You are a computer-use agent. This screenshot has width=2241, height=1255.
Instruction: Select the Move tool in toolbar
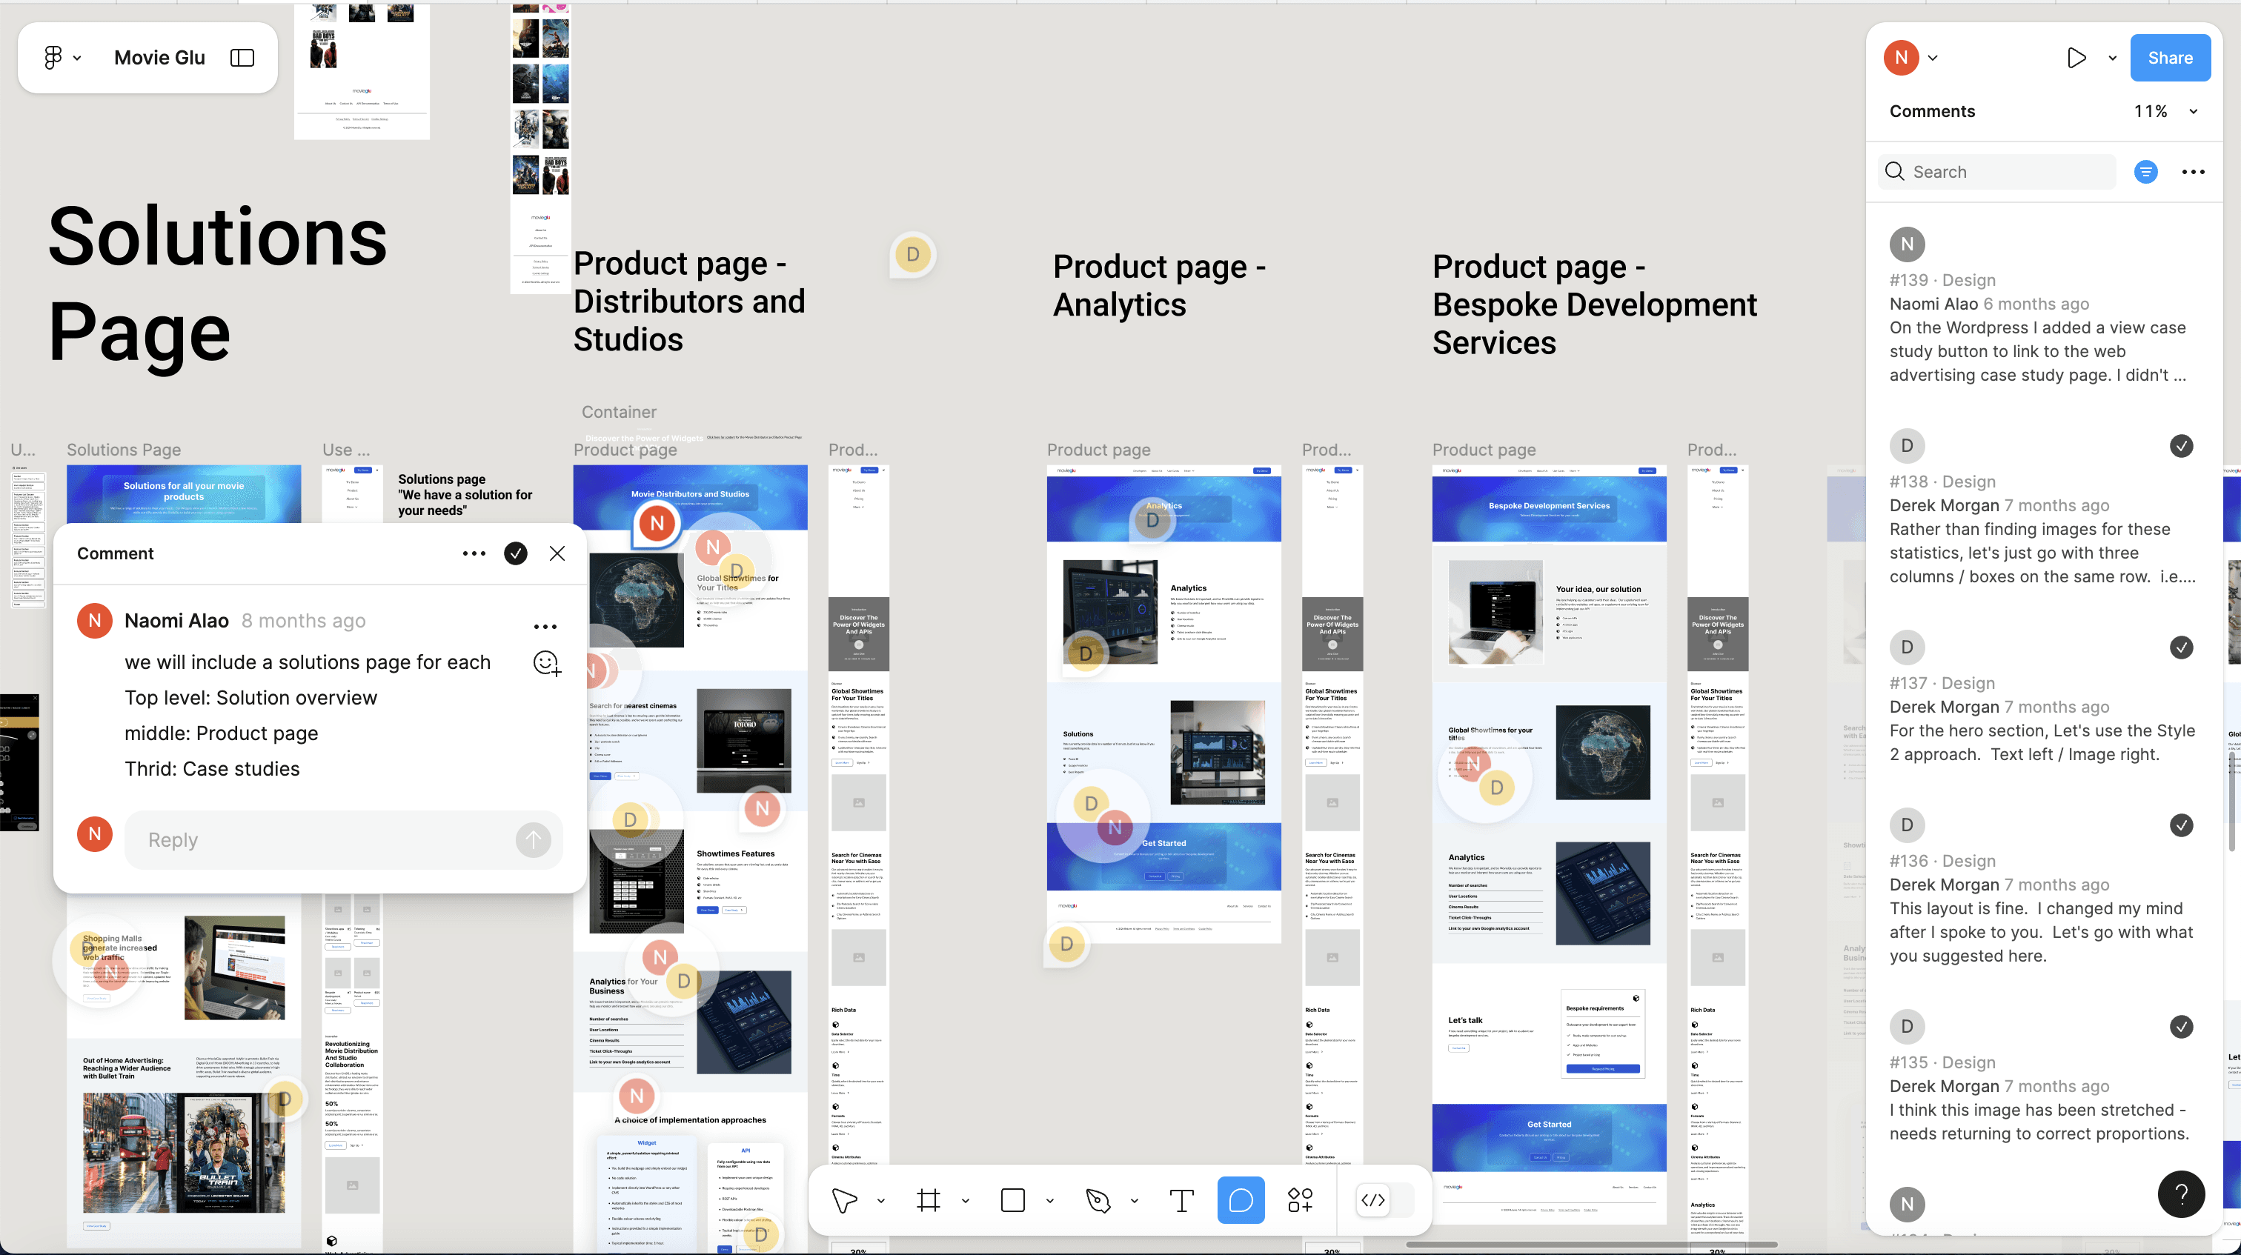coord(843,1200)
